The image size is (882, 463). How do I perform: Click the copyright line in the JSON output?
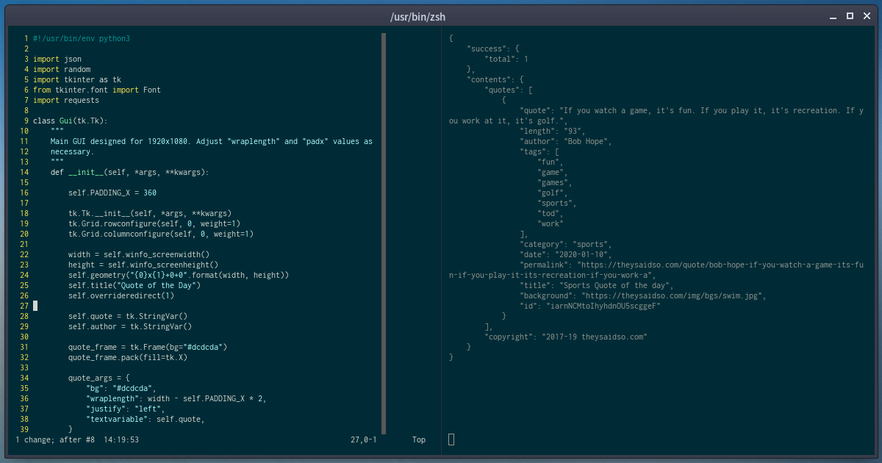(566, 337)
